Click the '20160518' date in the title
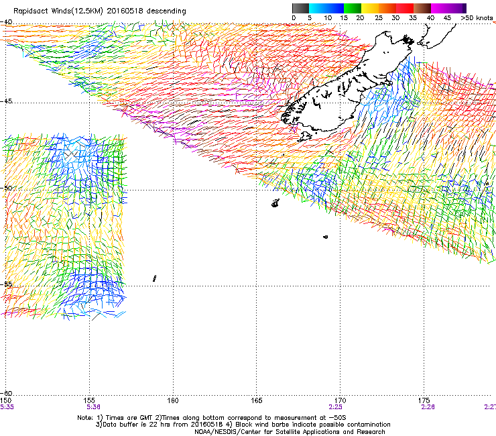 [x=125, y=11]
